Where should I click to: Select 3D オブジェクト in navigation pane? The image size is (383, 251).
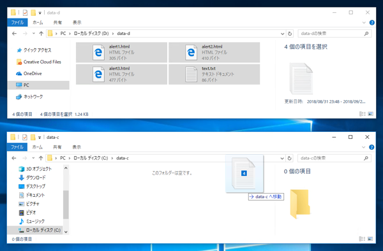pyautogui.click(x=35, y=169)
